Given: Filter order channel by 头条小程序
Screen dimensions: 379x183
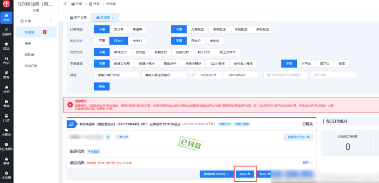Looking at the screenshot, I should point(193,64).
